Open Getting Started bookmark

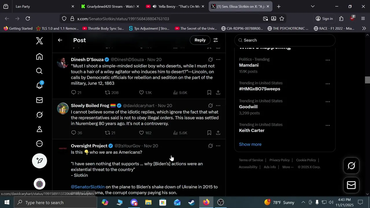coord(18,28)
